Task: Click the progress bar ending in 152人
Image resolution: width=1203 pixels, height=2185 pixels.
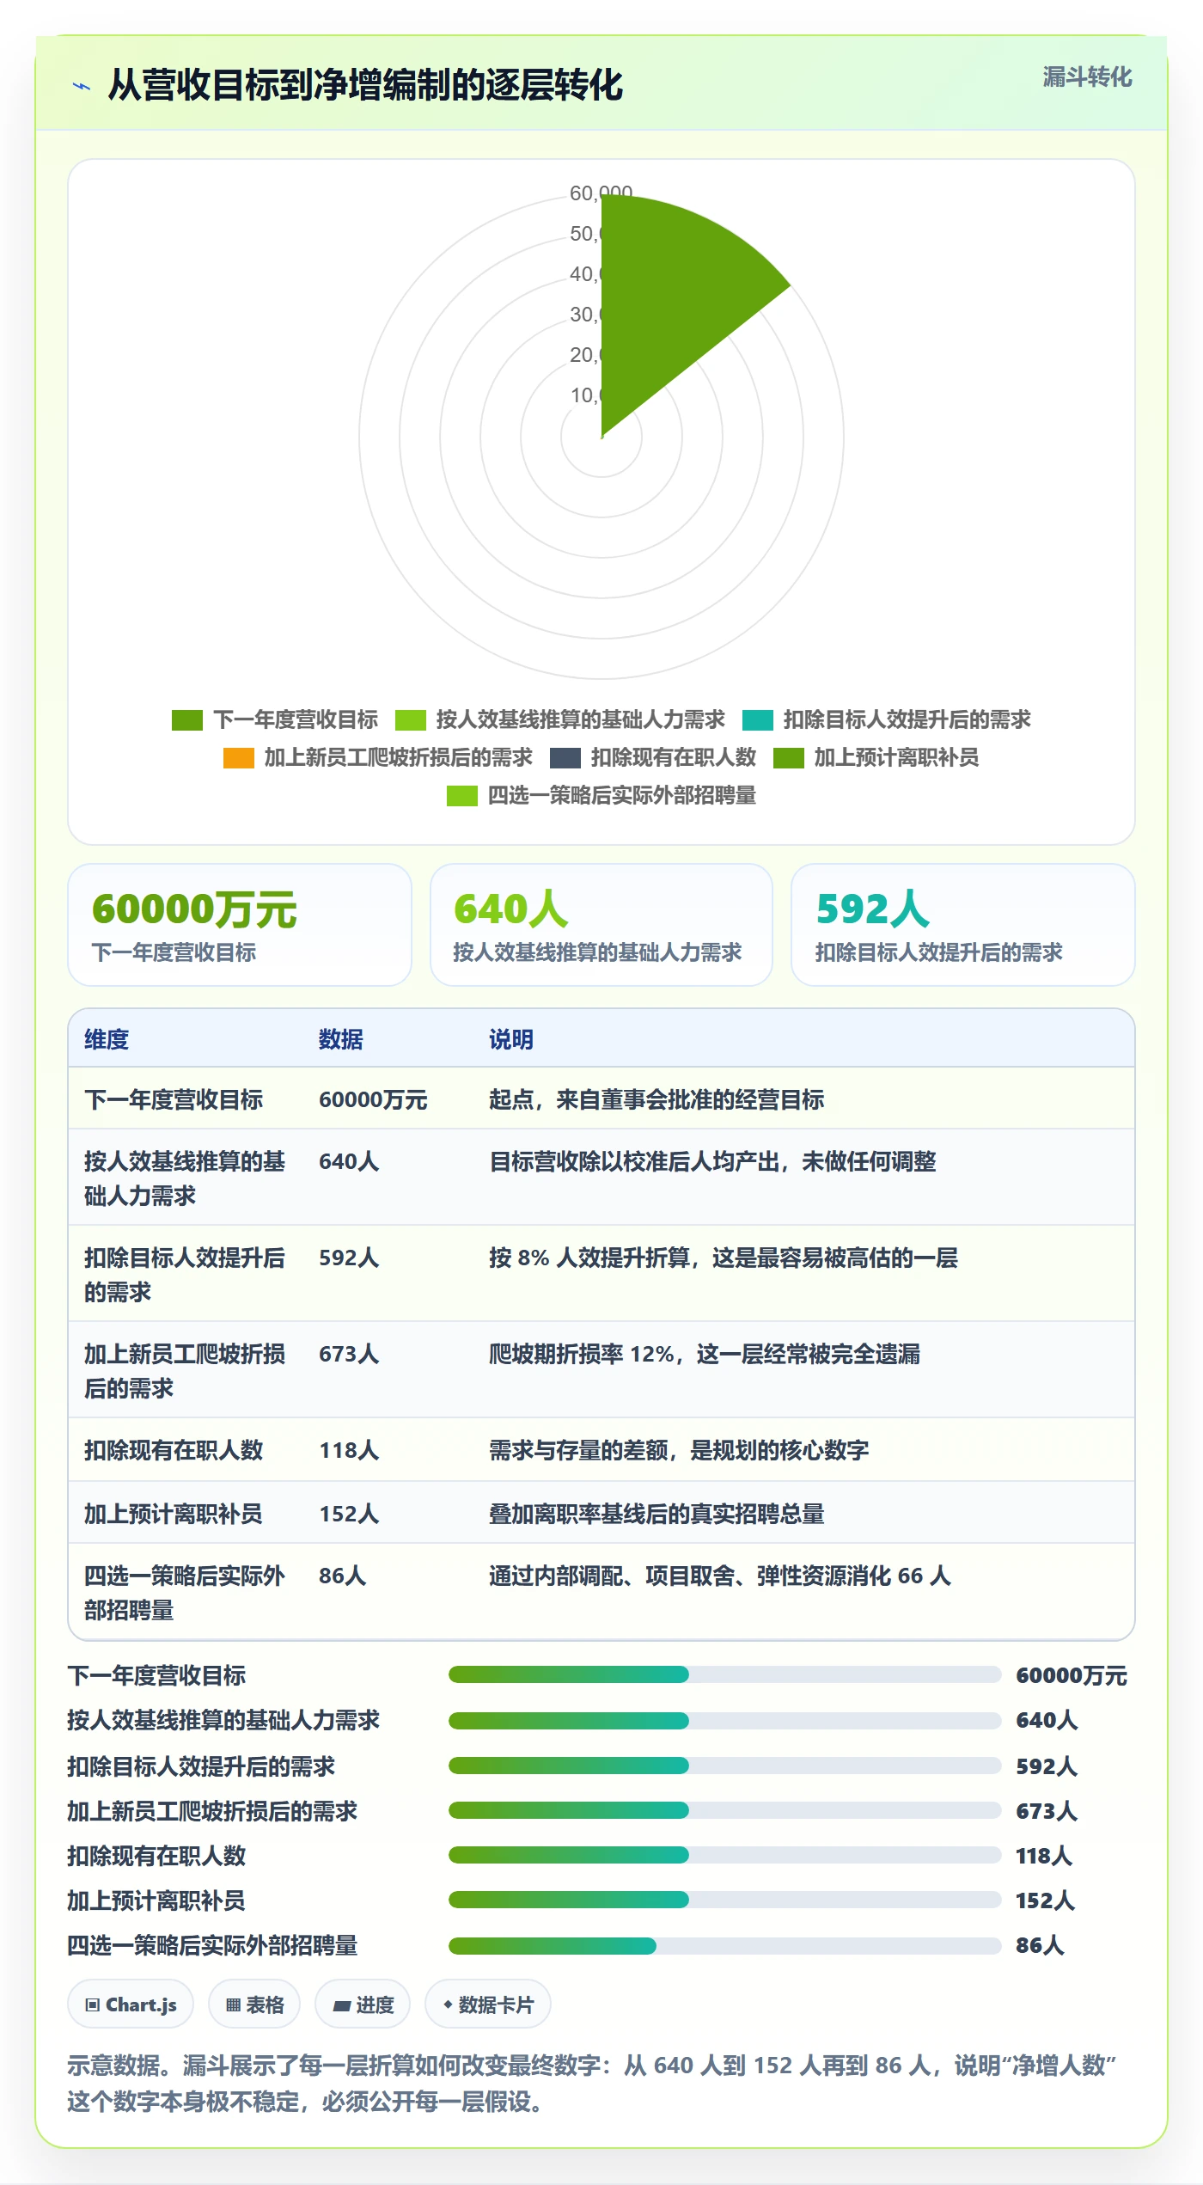Action: tap(724, 1900)
